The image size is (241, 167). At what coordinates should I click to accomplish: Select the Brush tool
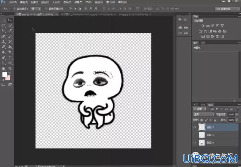click(x=10, y=36)
